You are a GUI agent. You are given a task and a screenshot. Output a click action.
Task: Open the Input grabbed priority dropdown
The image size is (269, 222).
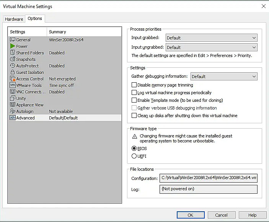(x=211, y=38)
